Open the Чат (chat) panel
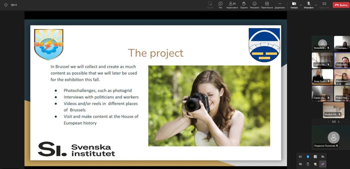The image size is (350, 169). click(x=220, y=5)
